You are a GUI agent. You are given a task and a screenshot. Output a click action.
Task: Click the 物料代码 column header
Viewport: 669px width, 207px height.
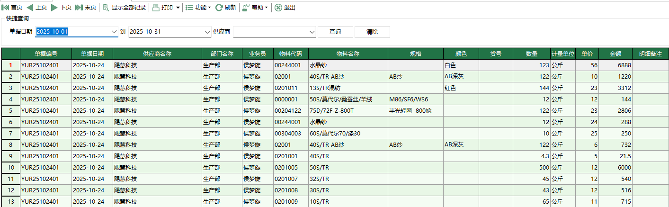[x=291, y=54]
